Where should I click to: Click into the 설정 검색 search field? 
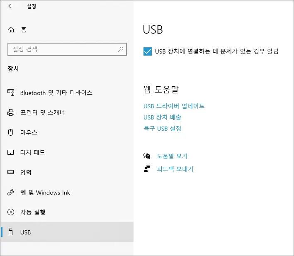pos(62,49)
